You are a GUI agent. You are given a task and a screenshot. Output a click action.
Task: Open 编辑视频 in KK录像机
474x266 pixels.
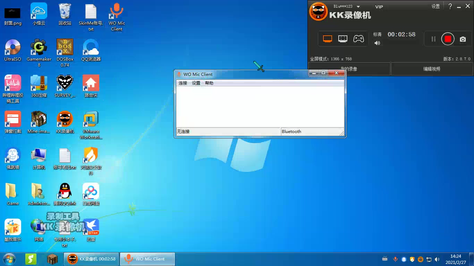pyautogui.click(x=432, y=69)
